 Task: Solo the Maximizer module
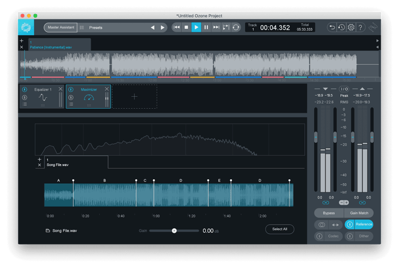71,97
